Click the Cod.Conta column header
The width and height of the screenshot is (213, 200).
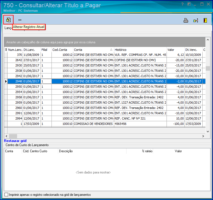tap(62, 50)
